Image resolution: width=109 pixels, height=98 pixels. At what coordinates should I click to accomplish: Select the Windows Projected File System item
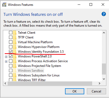coord(39,66)
